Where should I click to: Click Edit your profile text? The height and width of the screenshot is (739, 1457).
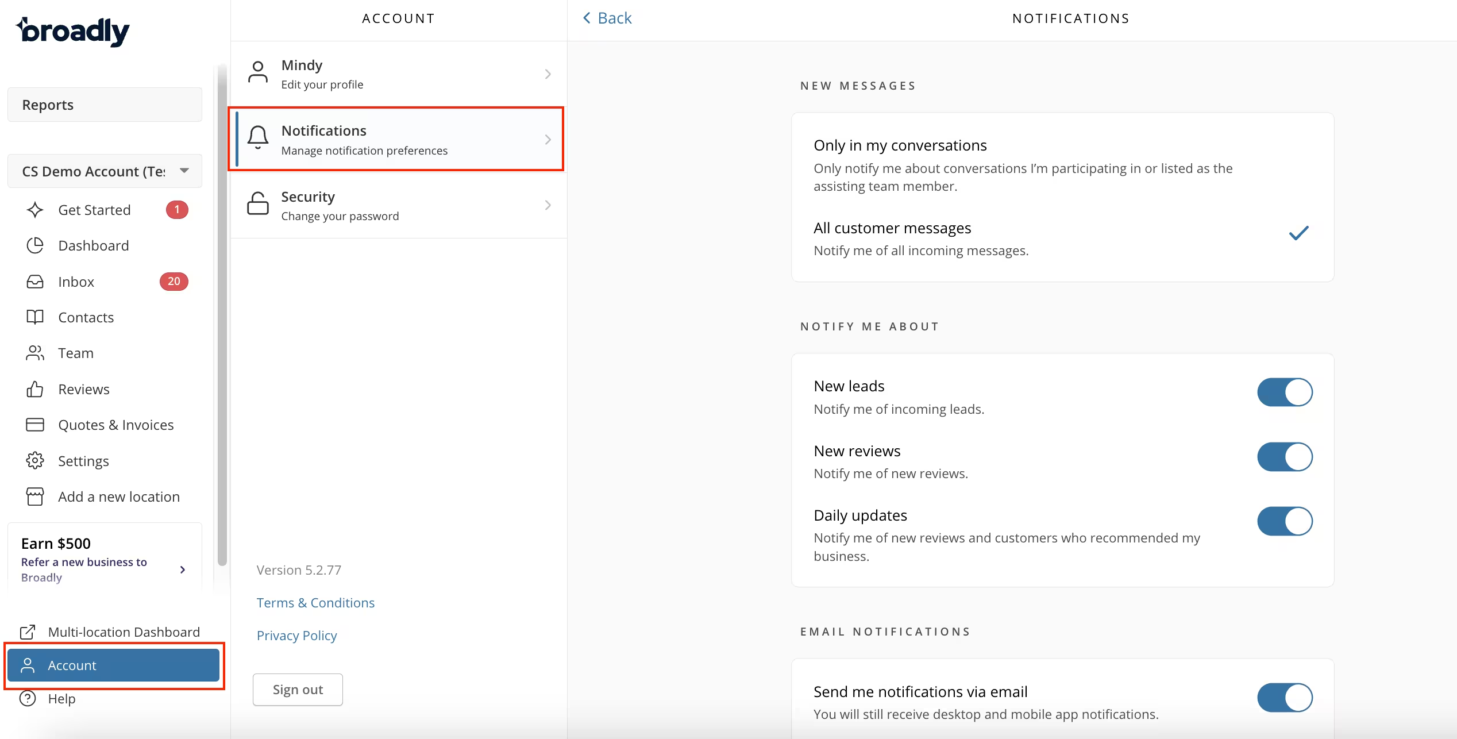[322, 84]
